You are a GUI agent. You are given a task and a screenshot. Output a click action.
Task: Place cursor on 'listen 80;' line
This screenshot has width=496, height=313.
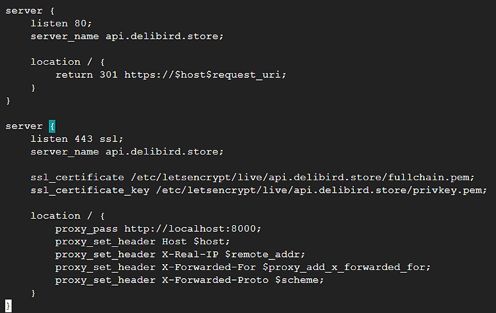pos(61,23)
